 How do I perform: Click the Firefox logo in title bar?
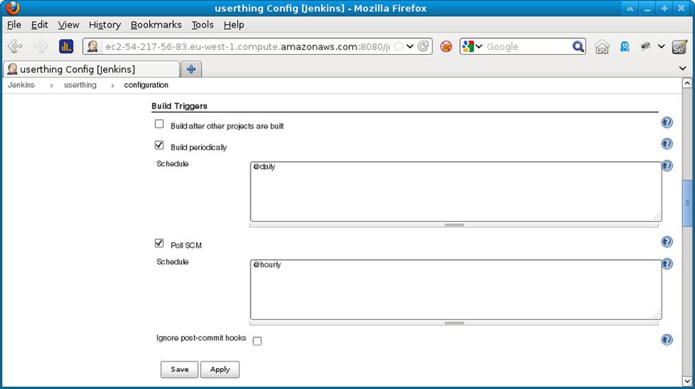(x=13, y=7)
